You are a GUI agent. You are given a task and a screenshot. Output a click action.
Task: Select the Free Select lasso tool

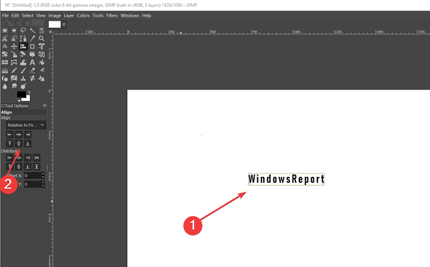[x=23, y=31]
